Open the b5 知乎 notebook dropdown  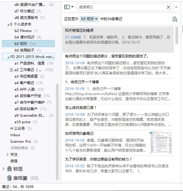pos(89,19)
